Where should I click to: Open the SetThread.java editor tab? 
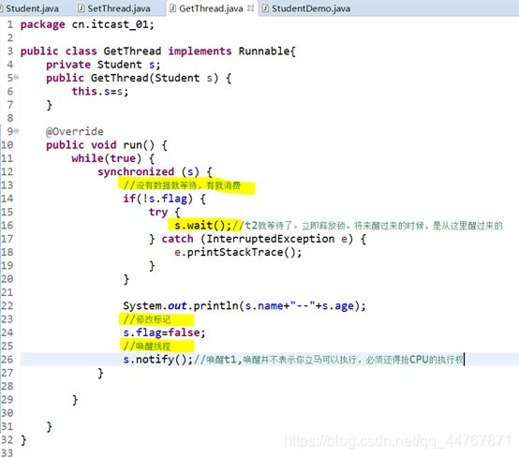point(114,8)
